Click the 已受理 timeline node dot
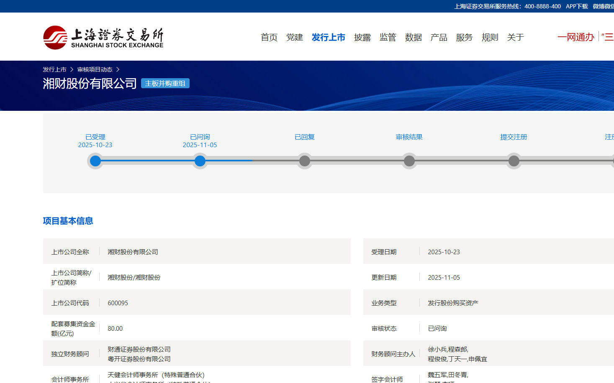The height and width of the screenshot is (383, 614). coord(95,161)
